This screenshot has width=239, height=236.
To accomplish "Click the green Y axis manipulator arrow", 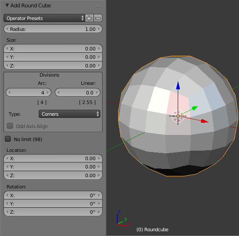I will [195, 108].
